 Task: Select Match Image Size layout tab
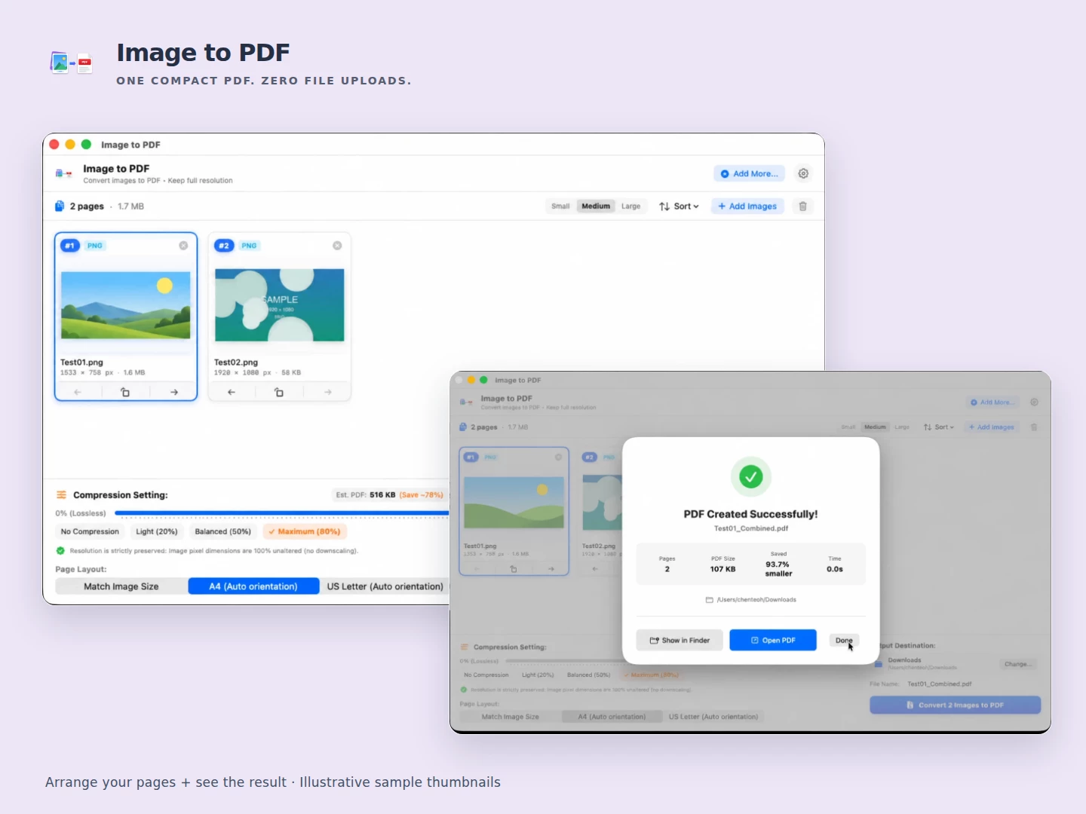click(121, 586)
